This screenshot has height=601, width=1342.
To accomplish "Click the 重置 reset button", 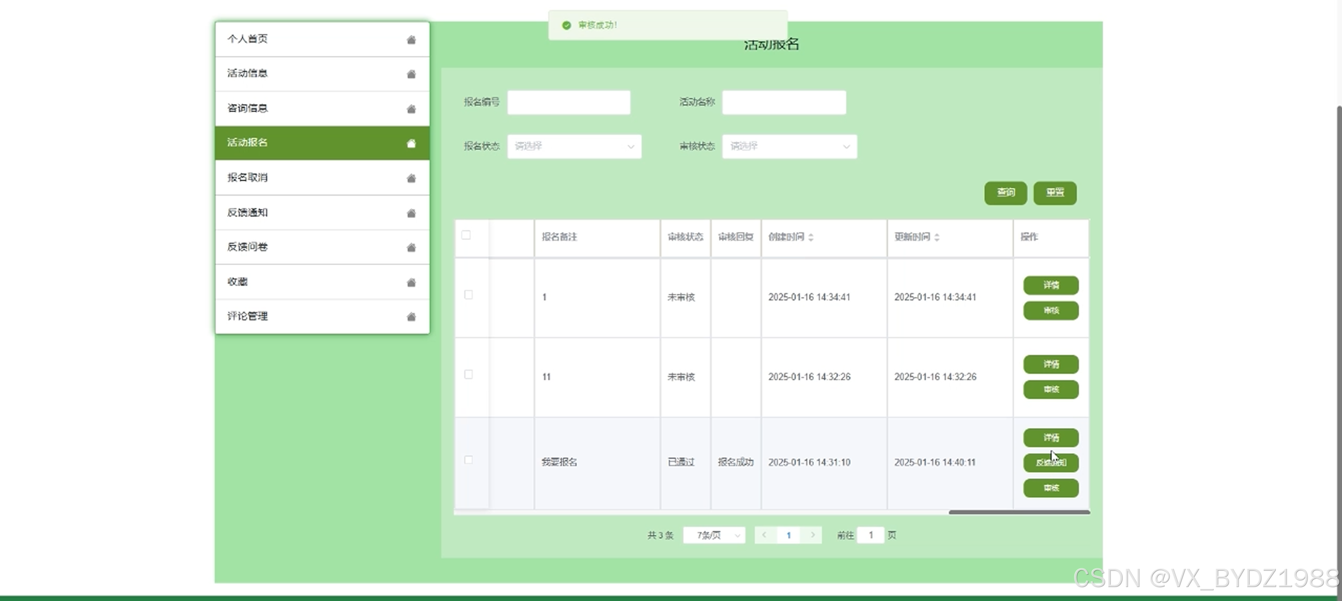I will (x=1055, y=193).
